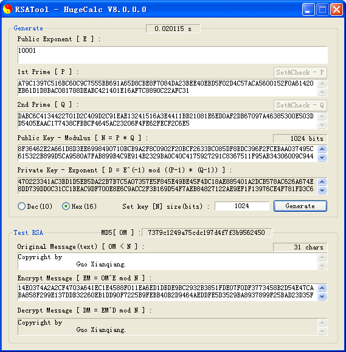Click scroll-down arrow of Private Key D field
346x352 pixels.
point(322,190)
